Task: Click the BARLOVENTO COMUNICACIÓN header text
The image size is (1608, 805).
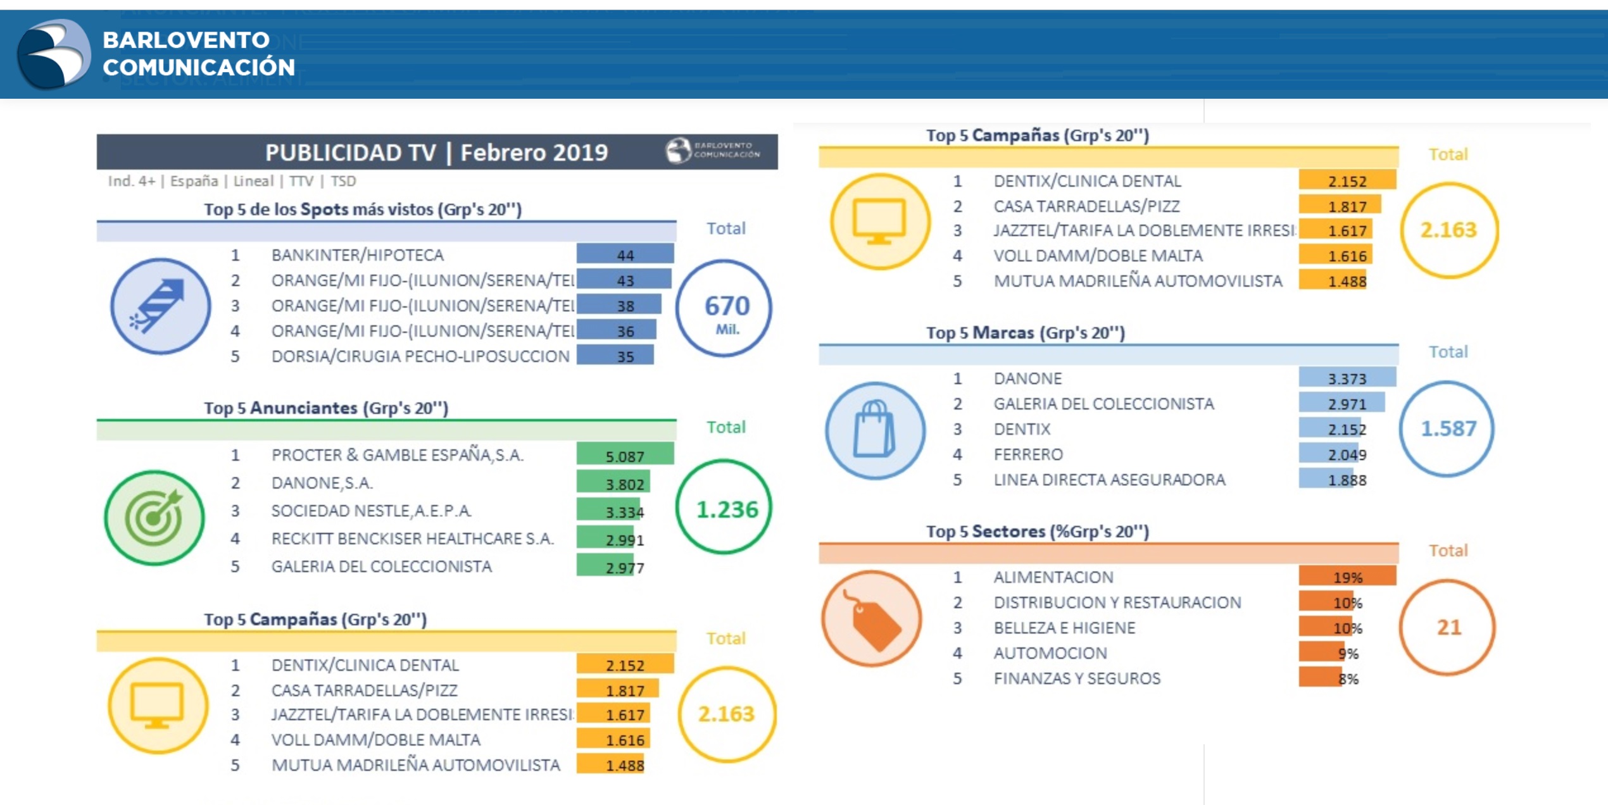Action: pyautogui.click(x=199, y=53)
